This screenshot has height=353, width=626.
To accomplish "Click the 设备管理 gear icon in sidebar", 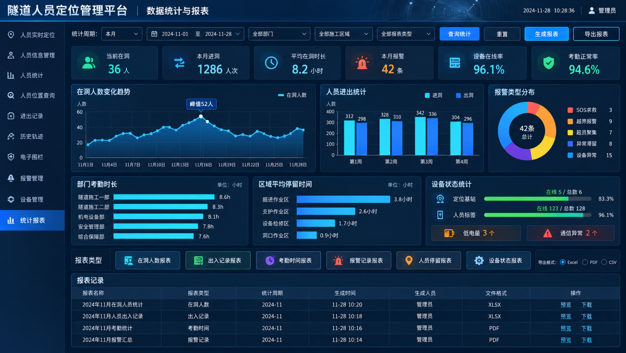I will [x=11, y=200].
